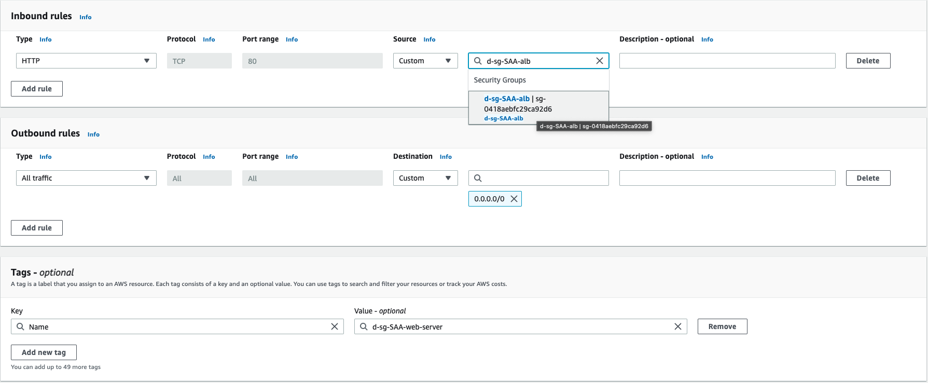Remove the 0.0.0.0/0 destination chip
Screen dimensions: 928x383
point(514,199)
